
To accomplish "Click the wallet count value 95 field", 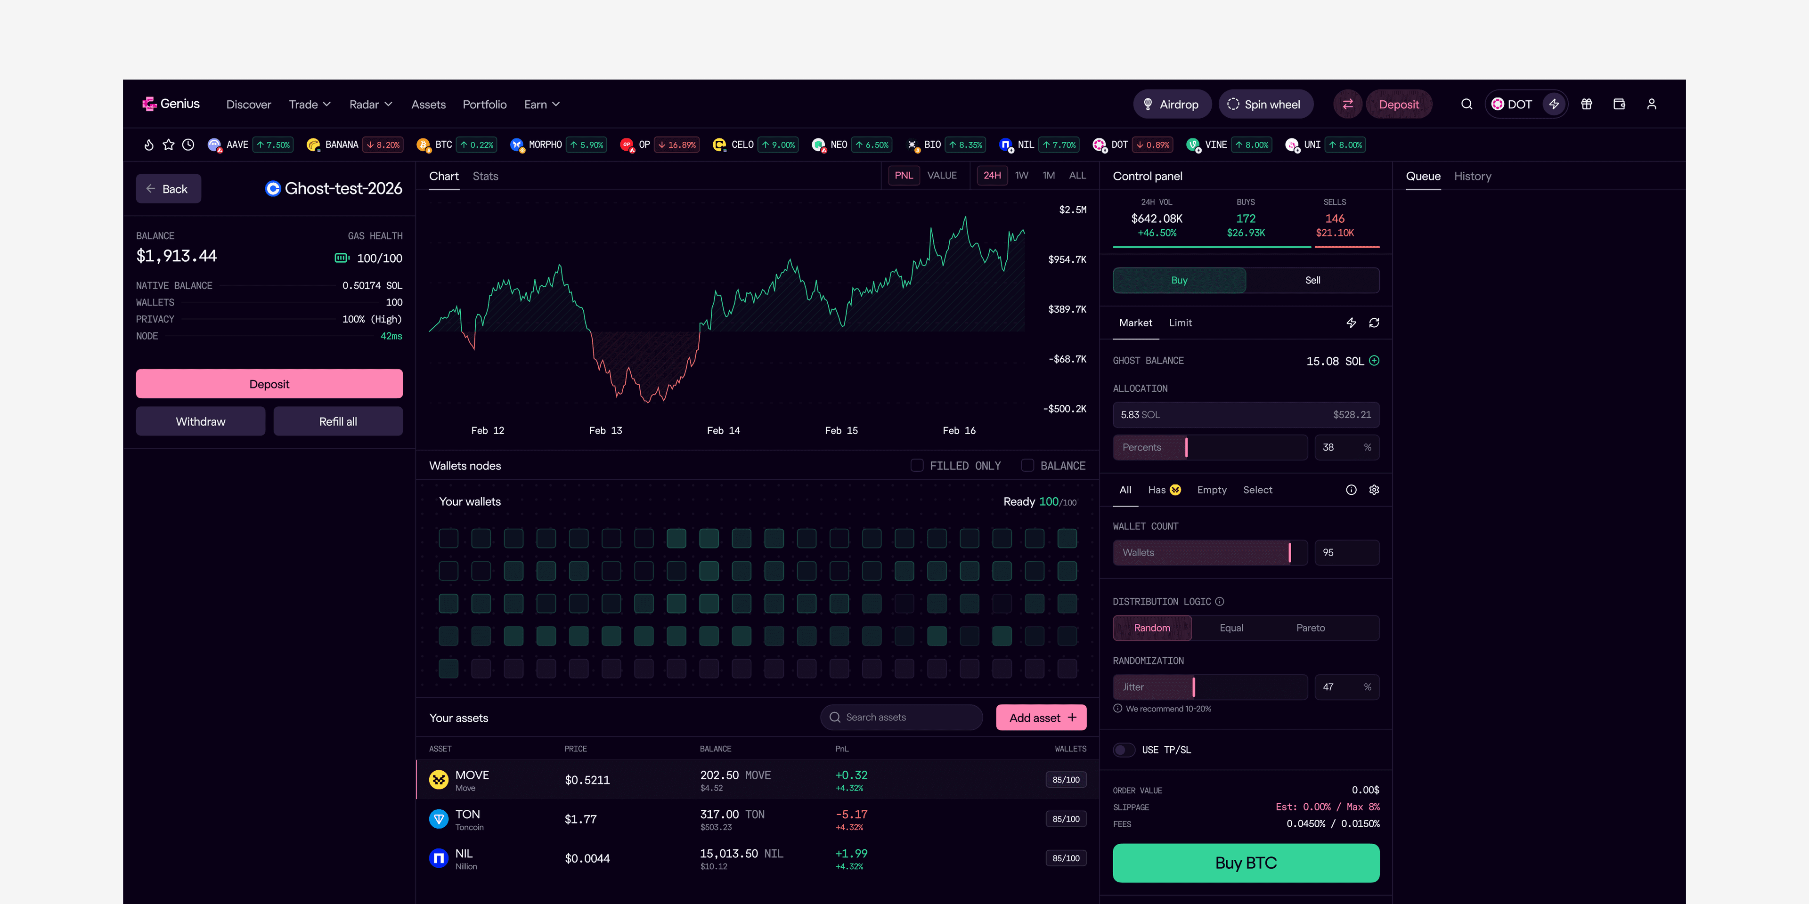I will pyautogui.click(x=1347, y=552).
